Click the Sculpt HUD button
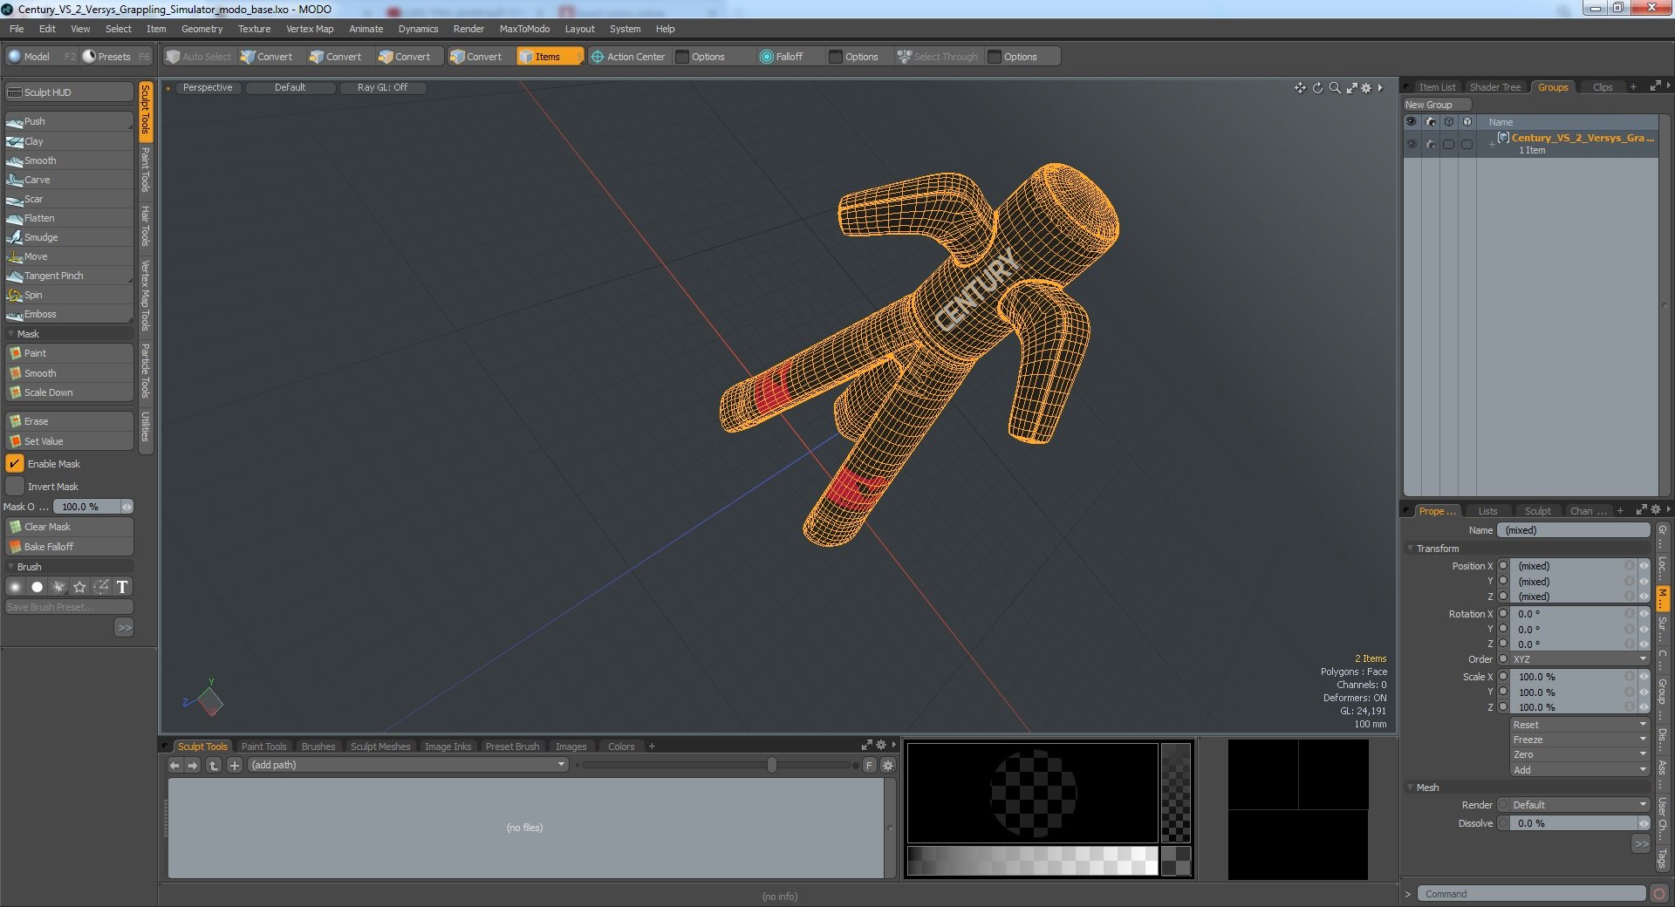Image resolution: width=1675 pixels, height=907 pixels. coord(69,92)
